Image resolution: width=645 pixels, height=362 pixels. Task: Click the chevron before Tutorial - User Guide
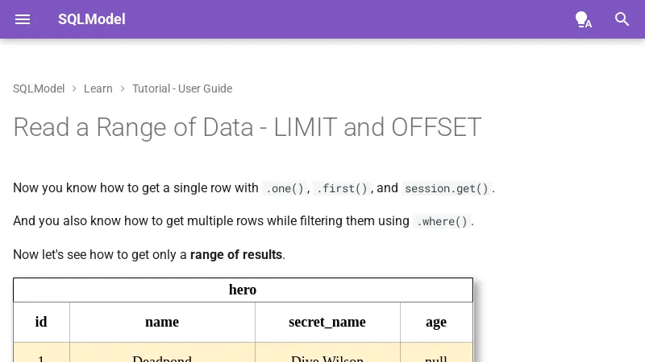click(x=123, y=88)
